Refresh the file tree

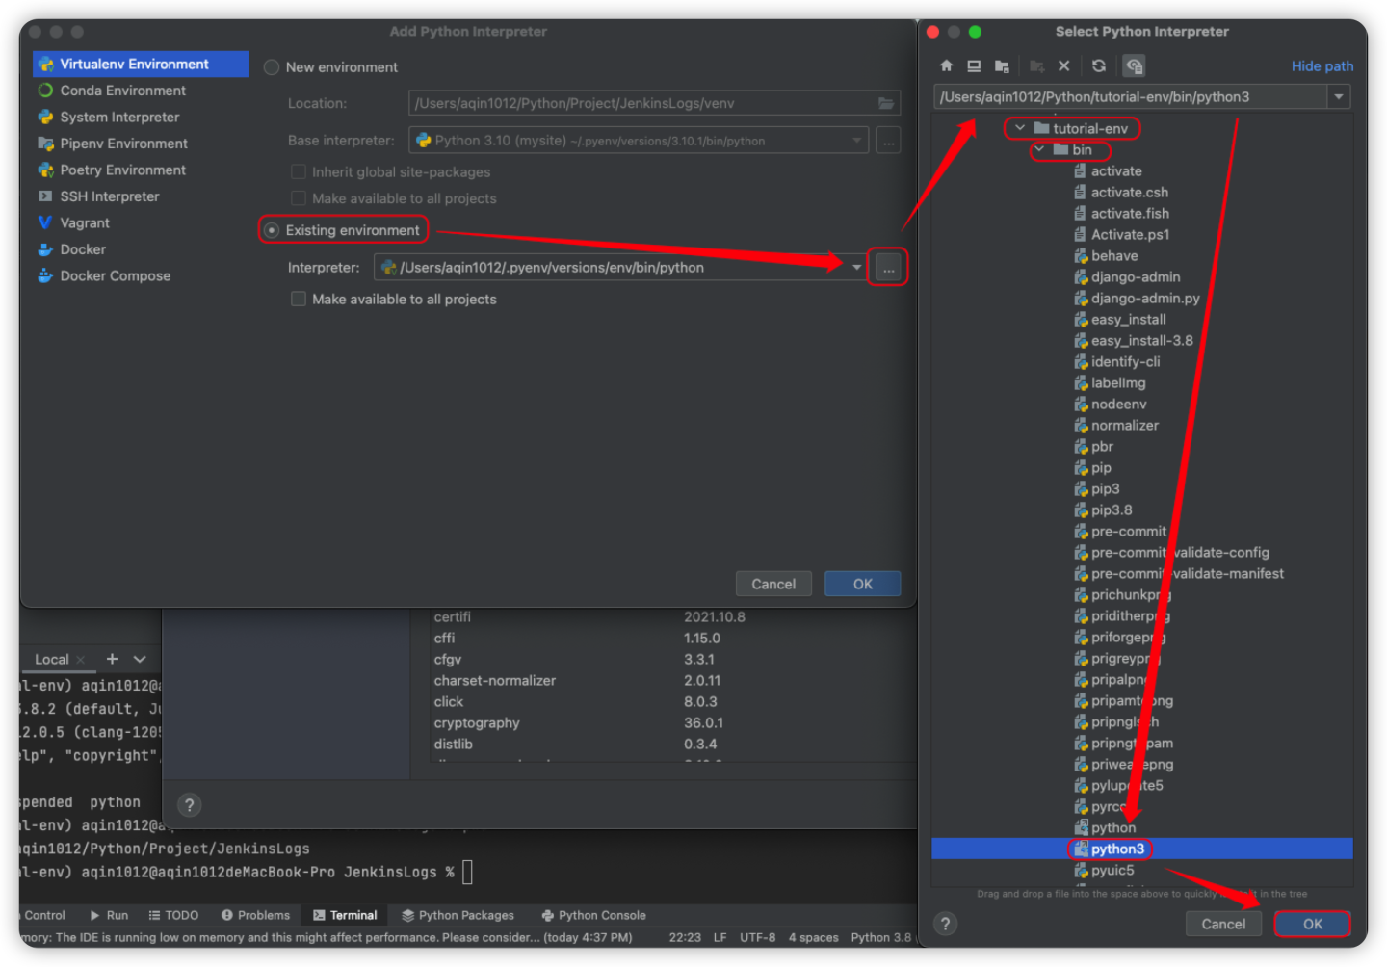point(1099,65)
